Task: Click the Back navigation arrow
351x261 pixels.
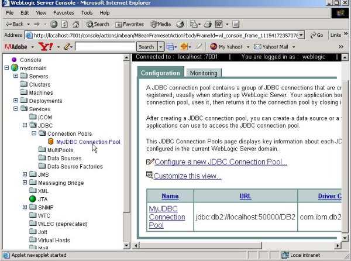Action: [15, 24]
